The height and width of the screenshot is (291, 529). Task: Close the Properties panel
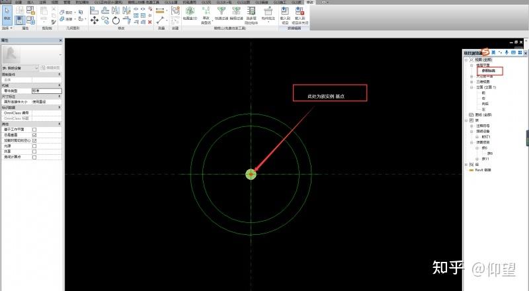click(x=60, y=40)
